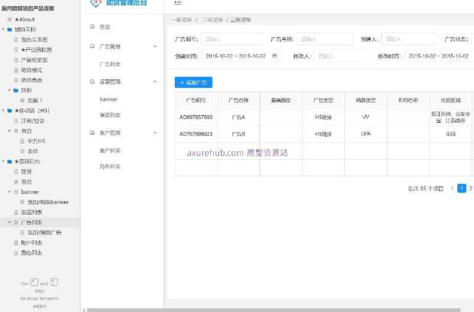The height and width of the screenshot is (312, 474).
Task: Click 二级菜单 breadcrumb link
Action: (213, 20)
